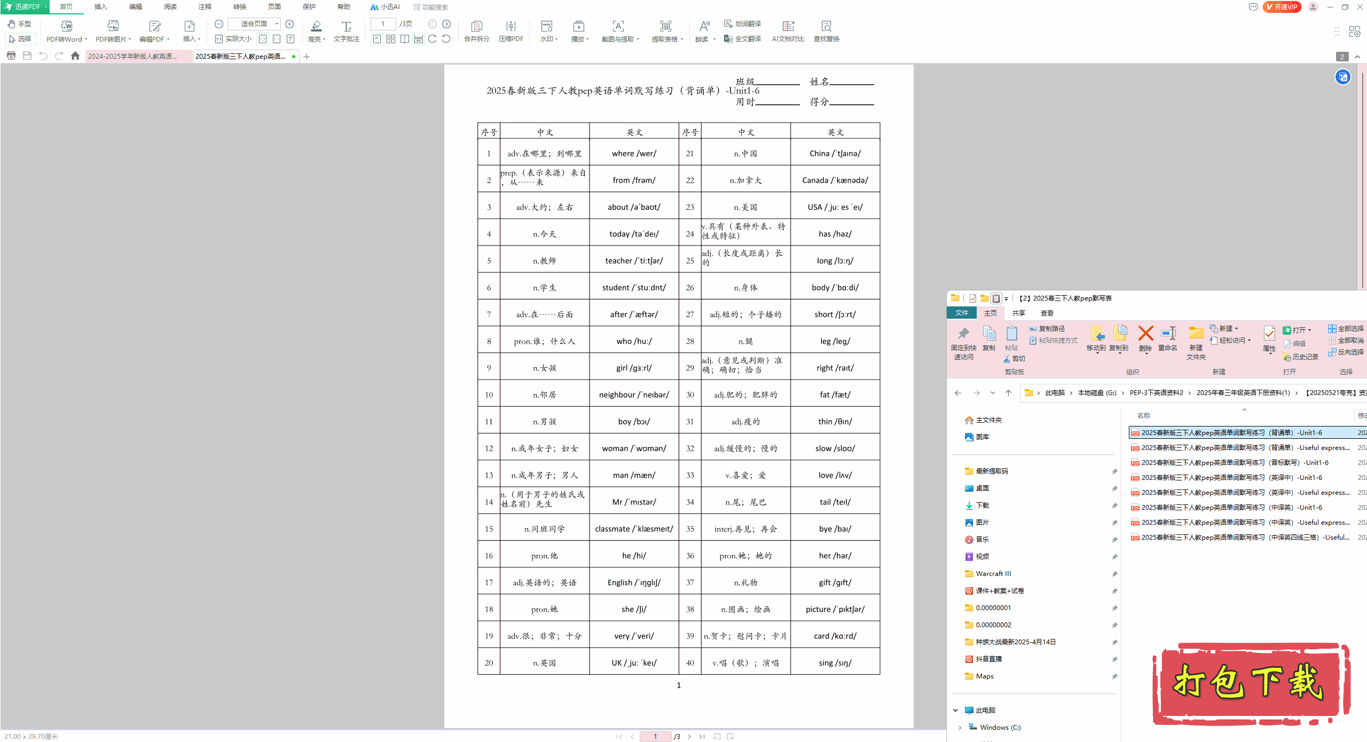This screenshot has height=742, width=1367.
Task: Click the vertical scrollbar of PDF viewer
Action: pyautogui.click(x=1362, y=181)
